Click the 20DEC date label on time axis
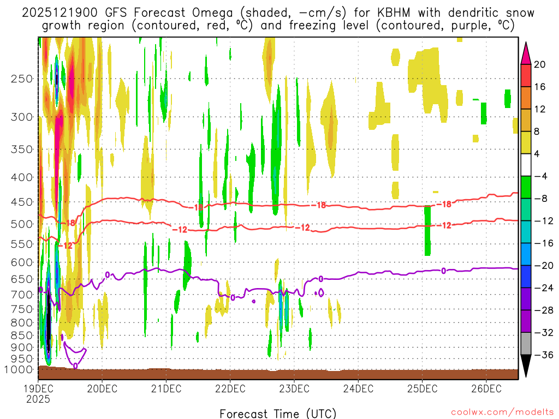Screen dimensions: 559x419 102,388
